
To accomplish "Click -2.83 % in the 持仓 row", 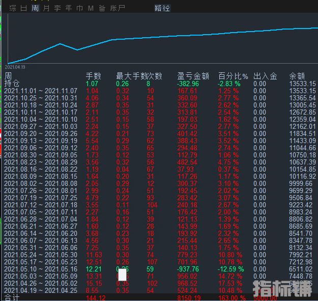I will tap(229, 84).
